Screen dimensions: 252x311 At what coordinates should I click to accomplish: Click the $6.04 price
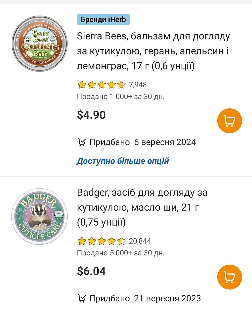91,271
